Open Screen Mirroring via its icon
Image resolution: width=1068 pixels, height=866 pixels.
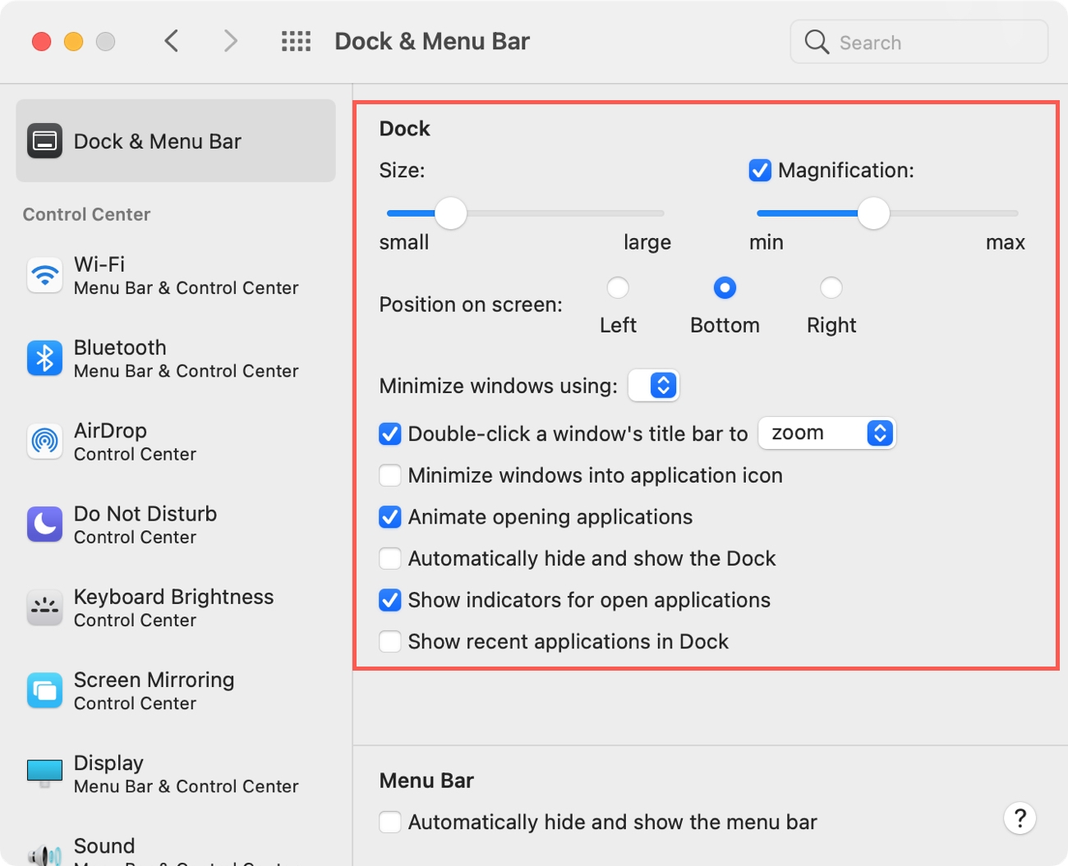point(44,691)
